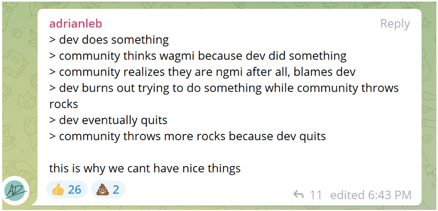Image resolution: width=438 pixels, height=211 pixels.
Task: Click the line 'community realizes they are ngmi'
Action: coord(202,72)
